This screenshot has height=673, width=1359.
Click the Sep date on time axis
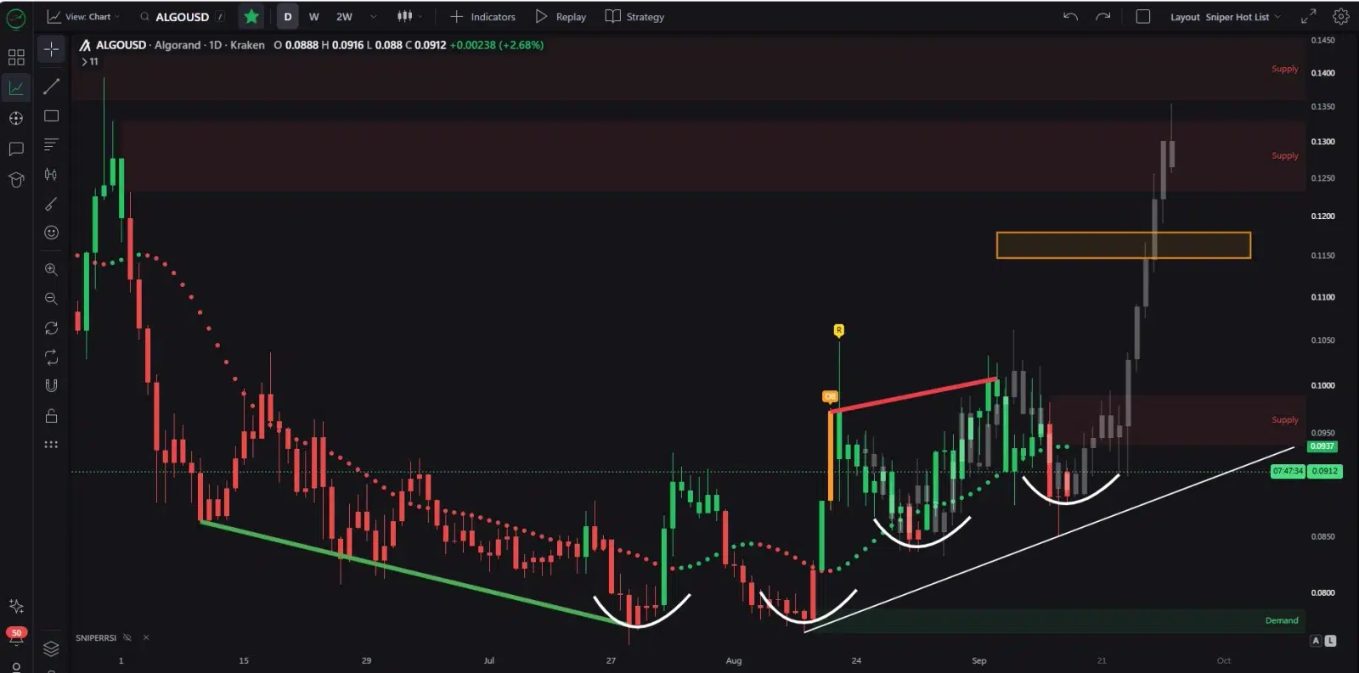pos(978,660)
